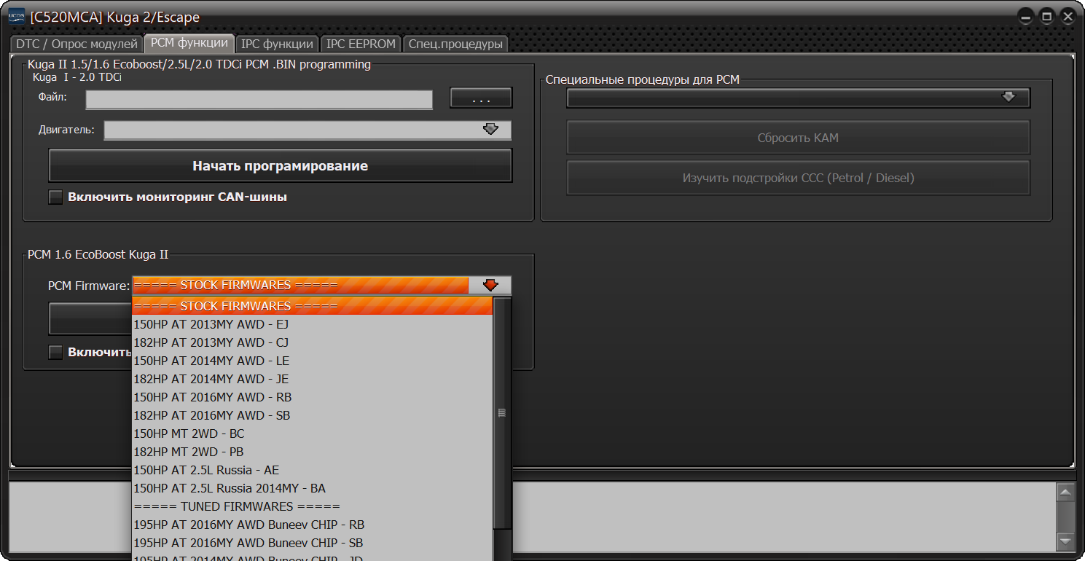Image resolution: width=1085 pixels, height=561 pixels.
Task: Switch to the IPC EEPROM tab
Action: [x=361, y=44]
